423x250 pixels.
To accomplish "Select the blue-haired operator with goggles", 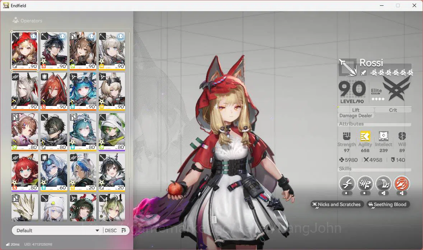I will 83,91.
